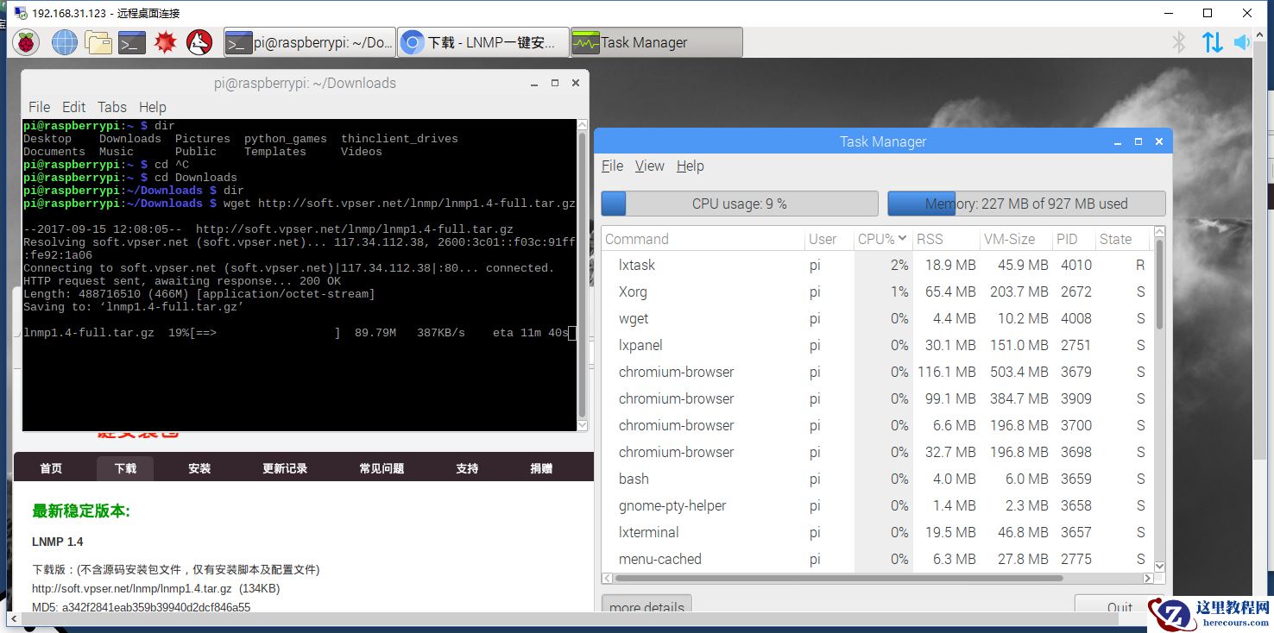Viewport: 1274px width, 633px height.
Task: Sort processes by PID column header
Action: [1073, 239]
